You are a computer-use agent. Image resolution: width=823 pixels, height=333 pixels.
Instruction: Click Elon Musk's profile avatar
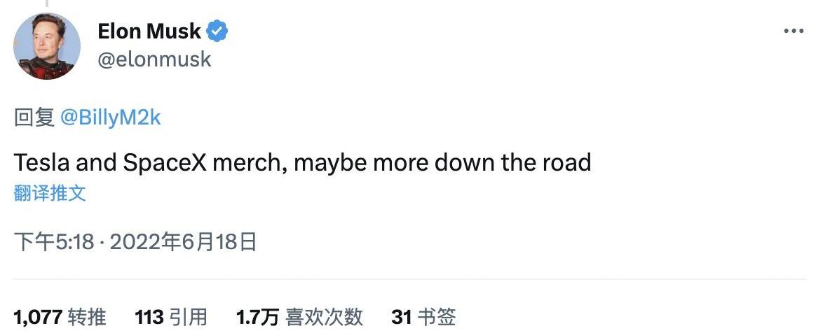pos(47,46)
